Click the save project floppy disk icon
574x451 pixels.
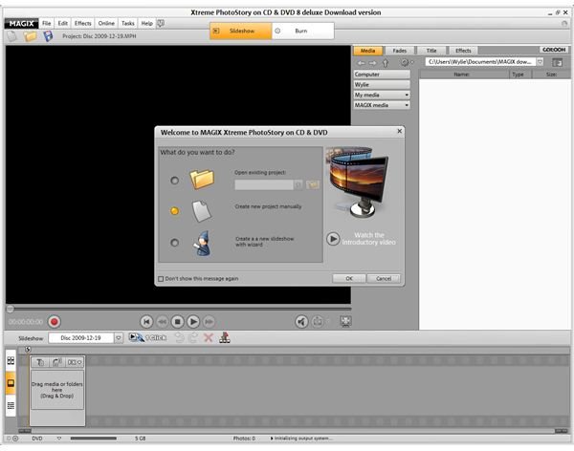click(x=48, y=36)
